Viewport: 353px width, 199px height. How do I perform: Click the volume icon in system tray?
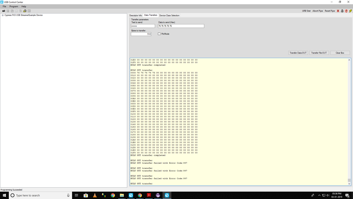(328, 195)
